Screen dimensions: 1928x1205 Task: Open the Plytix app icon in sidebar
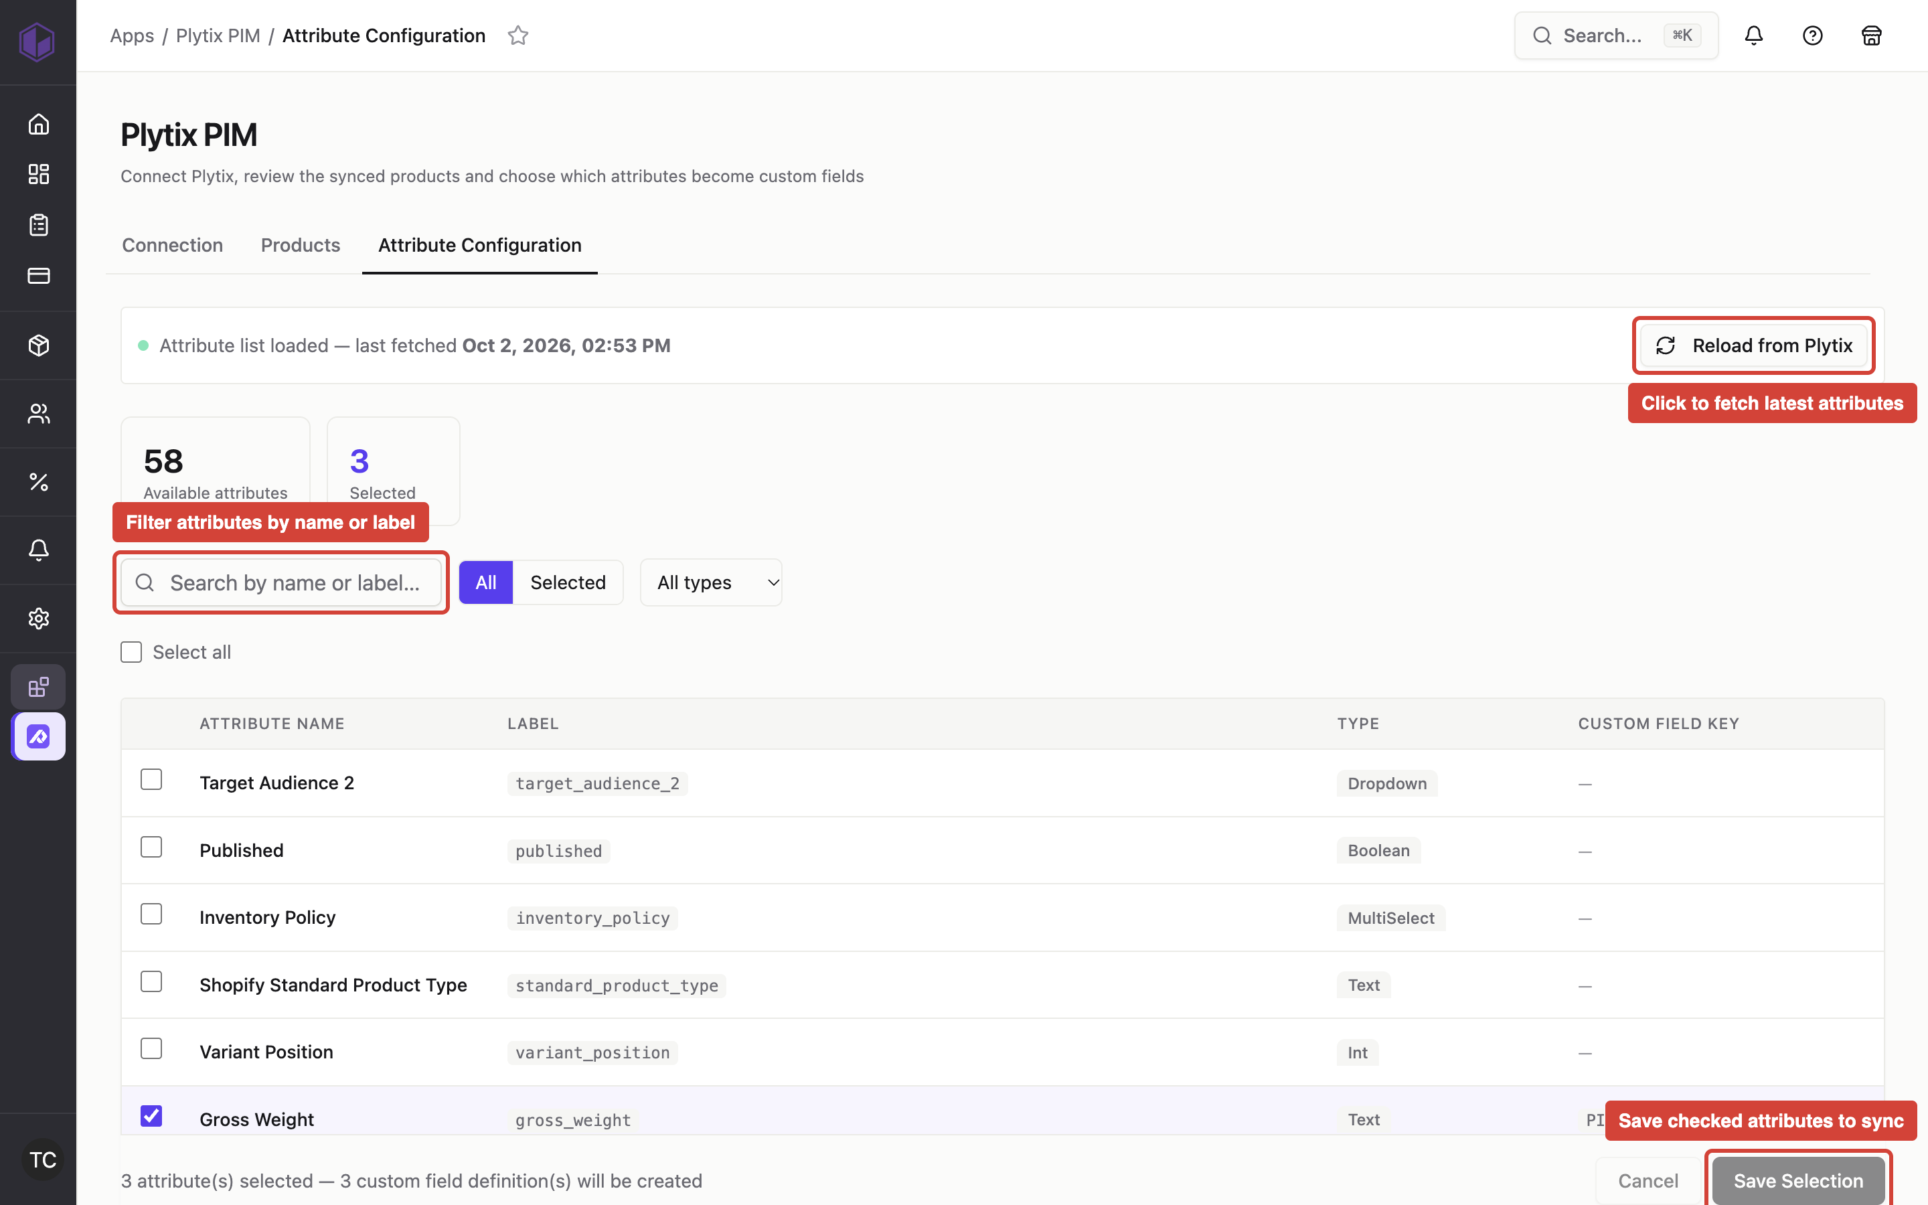pyautogui.click(x=38, y=736)
